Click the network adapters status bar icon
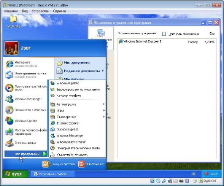224x186 pixels. tap(170, 181)
